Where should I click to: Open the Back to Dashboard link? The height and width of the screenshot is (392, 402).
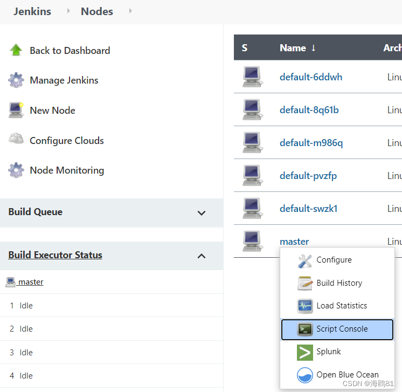click(70, 51)
